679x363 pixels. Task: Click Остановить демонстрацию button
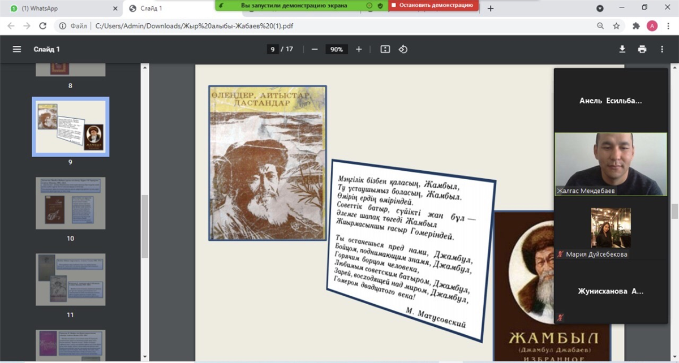(x=433, y=5)
